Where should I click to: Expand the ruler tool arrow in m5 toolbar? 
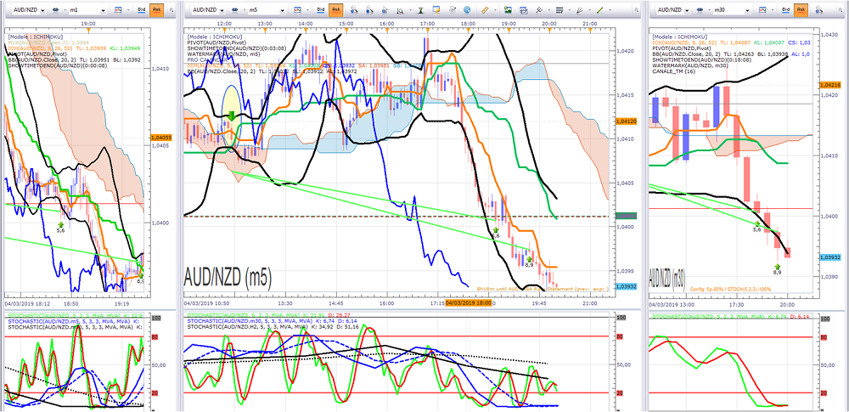496,9
